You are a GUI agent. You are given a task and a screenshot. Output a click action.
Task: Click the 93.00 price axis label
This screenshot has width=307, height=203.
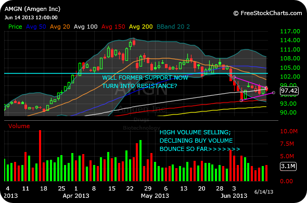click(x=288, y=104)
